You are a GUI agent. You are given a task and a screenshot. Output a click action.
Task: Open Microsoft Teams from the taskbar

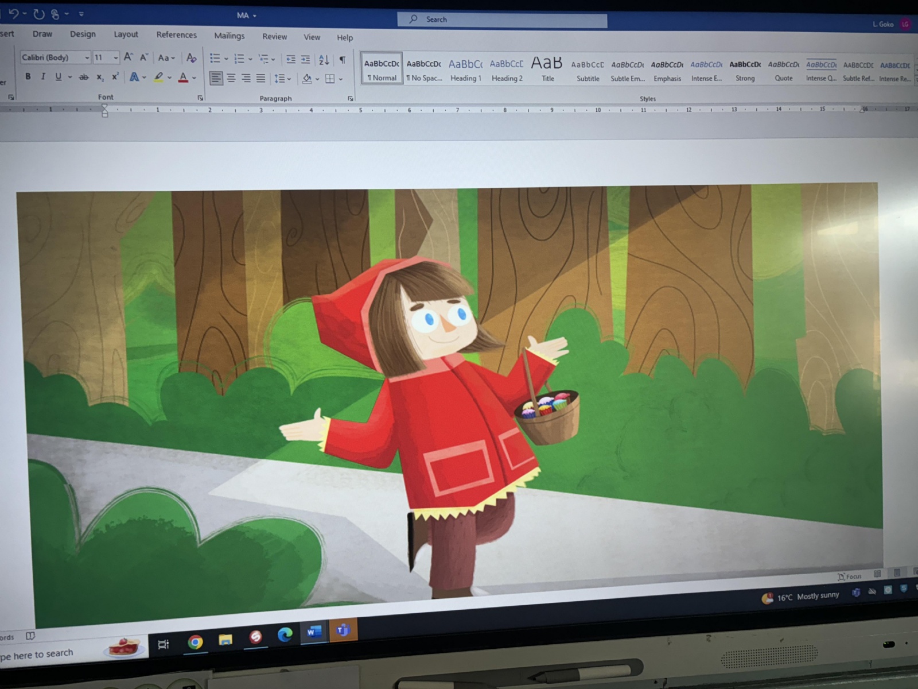point(343,630)
